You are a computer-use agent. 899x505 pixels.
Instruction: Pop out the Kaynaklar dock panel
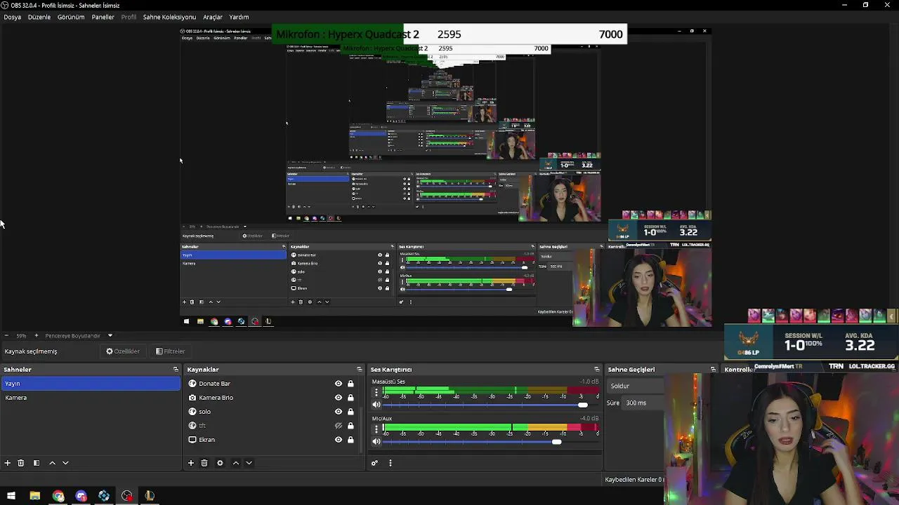[x=360, y=370]
